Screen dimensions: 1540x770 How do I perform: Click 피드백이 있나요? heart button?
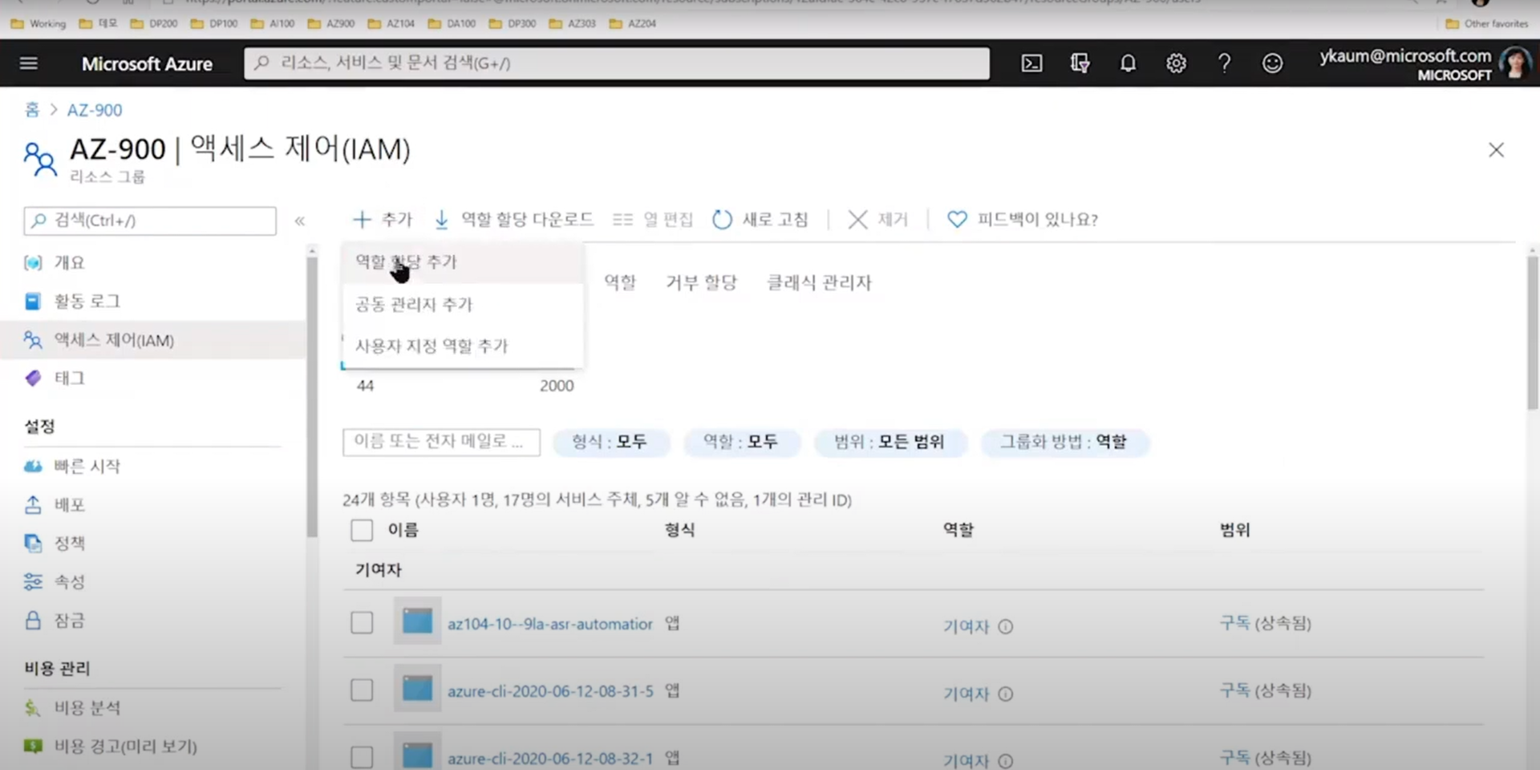[1023, 219]
